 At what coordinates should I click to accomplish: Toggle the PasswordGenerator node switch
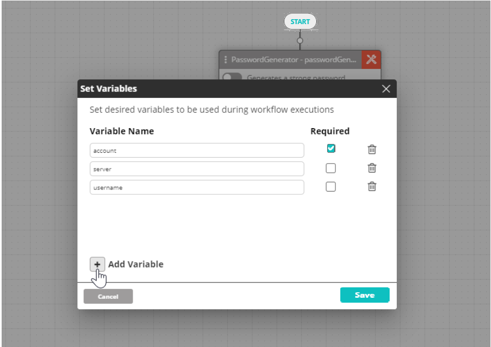tap(232, 76)
